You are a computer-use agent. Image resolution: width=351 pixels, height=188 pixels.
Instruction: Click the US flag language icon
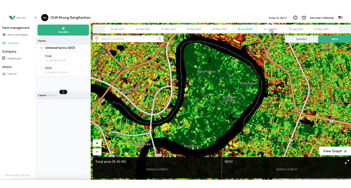pyautogui.click(x=340, y=18)
